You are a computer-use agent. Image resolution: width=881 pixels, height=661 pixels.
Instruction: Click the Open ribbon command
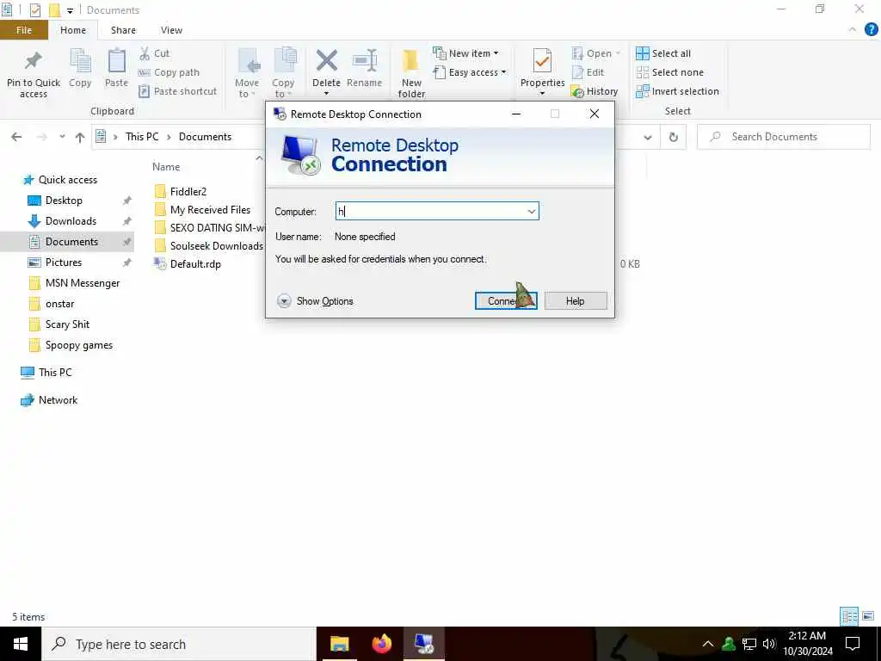pyautogui.click(x=595, y=53)
